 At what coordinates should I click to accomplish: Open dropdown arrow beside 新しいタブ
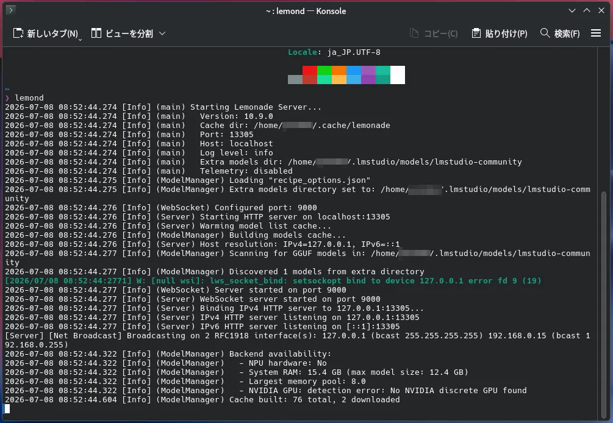pyautogui.click(x=80, y=39)
